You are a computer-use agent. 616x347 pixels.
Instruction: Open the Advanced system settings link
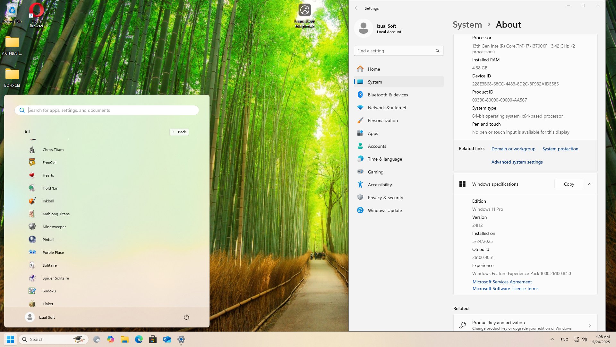(x=517, y=162)
